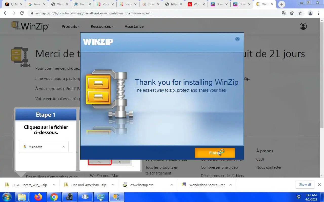
Task: Click the WinZip pour Mac link
Action: (x=104, y=175)
